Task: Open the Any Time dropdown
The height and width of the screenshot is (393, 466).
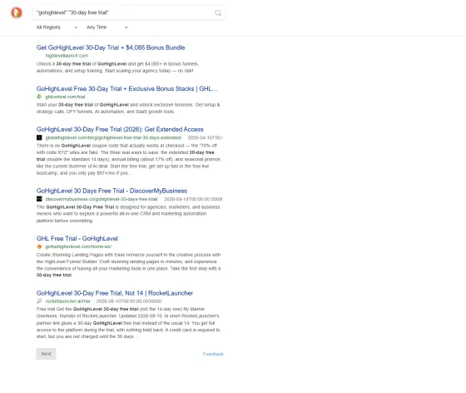Action: click(x=107, y=27)
